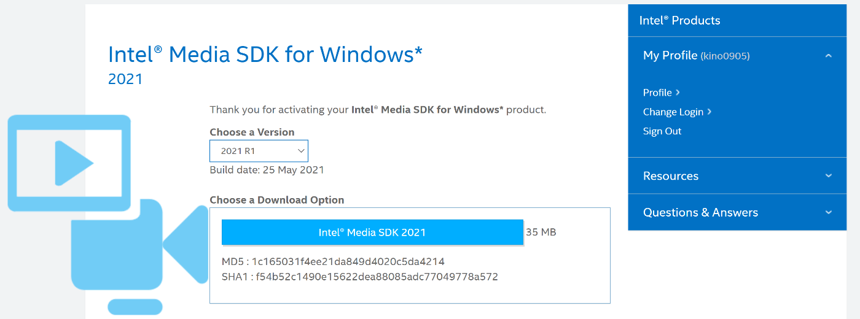The height and width of the screenshot is (319, 860).
Task: Click the MD5 checksum text
Action: coord(333,261)
